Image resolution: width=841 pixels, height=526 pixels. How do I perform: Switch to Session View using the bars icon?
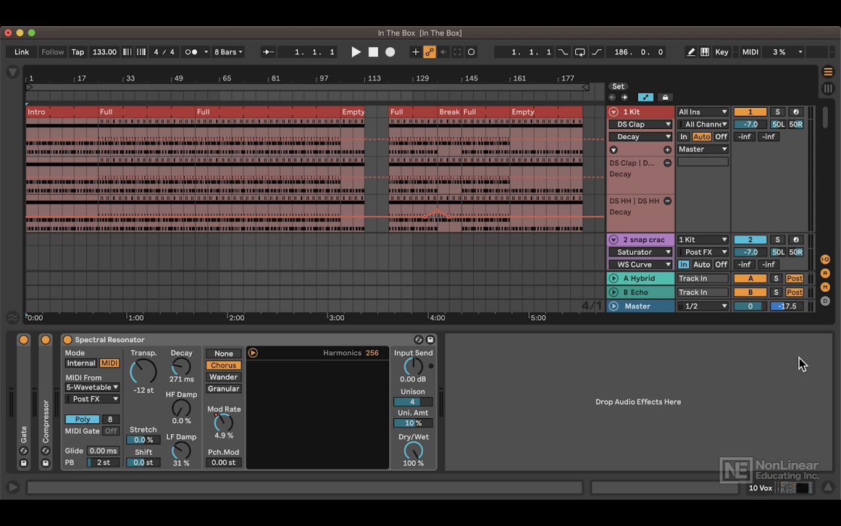point(829,88)
